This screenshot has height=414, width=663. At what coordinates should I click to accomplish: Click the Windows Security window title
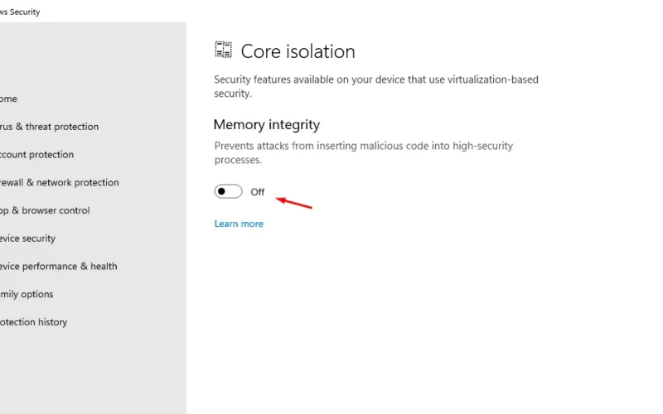[20, 12]
